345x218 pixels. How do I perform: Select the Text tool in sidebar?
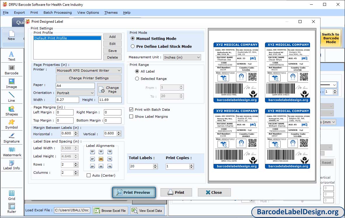pos(11,56)
